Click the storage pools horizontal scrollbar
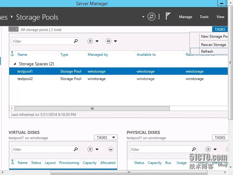 point(92,108)
